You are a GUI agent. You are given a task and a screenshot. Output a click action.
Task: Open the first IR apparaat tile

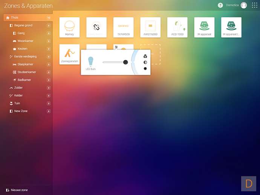204,27
